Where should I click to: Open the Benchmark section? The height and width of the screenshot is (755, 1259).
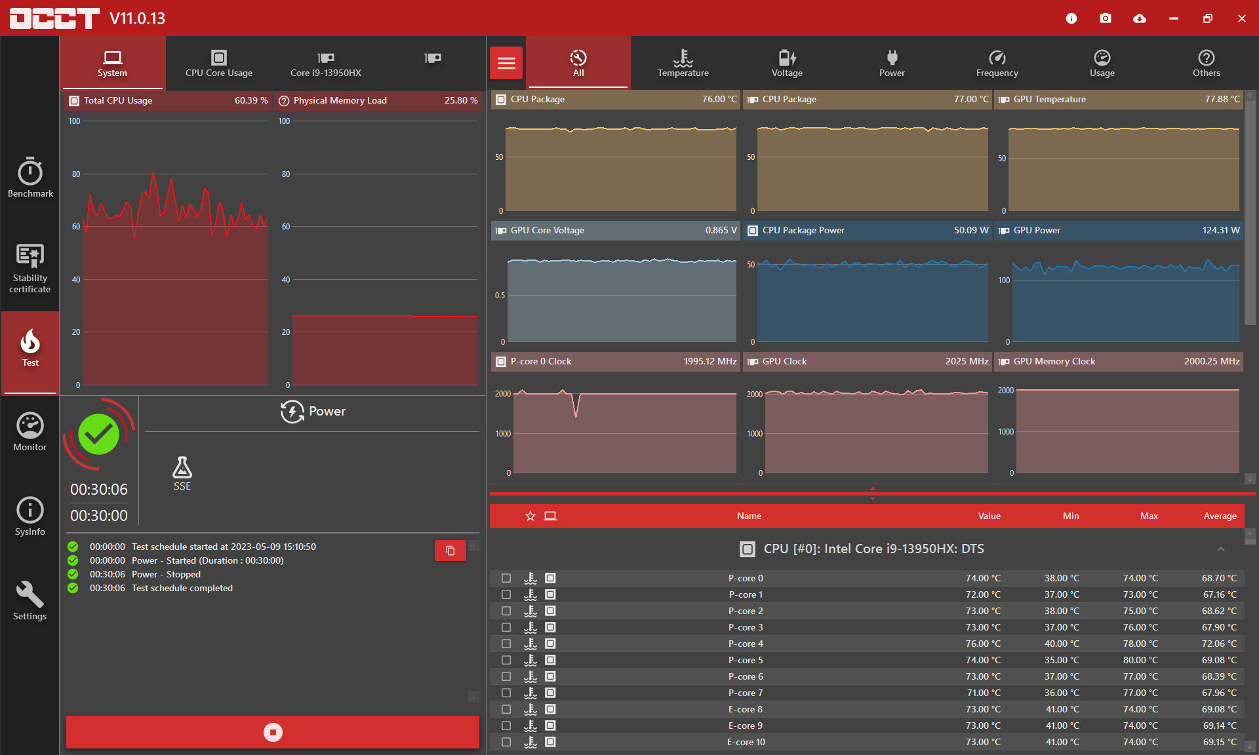30,177
